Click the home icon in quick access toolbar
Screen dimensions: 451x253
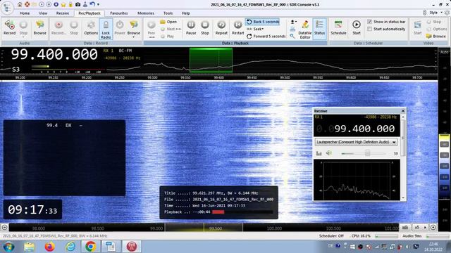(x=20, y=5)
